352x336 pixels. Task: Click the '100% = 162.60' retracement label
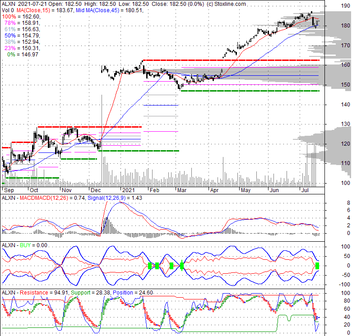click(x=21, y=17)
